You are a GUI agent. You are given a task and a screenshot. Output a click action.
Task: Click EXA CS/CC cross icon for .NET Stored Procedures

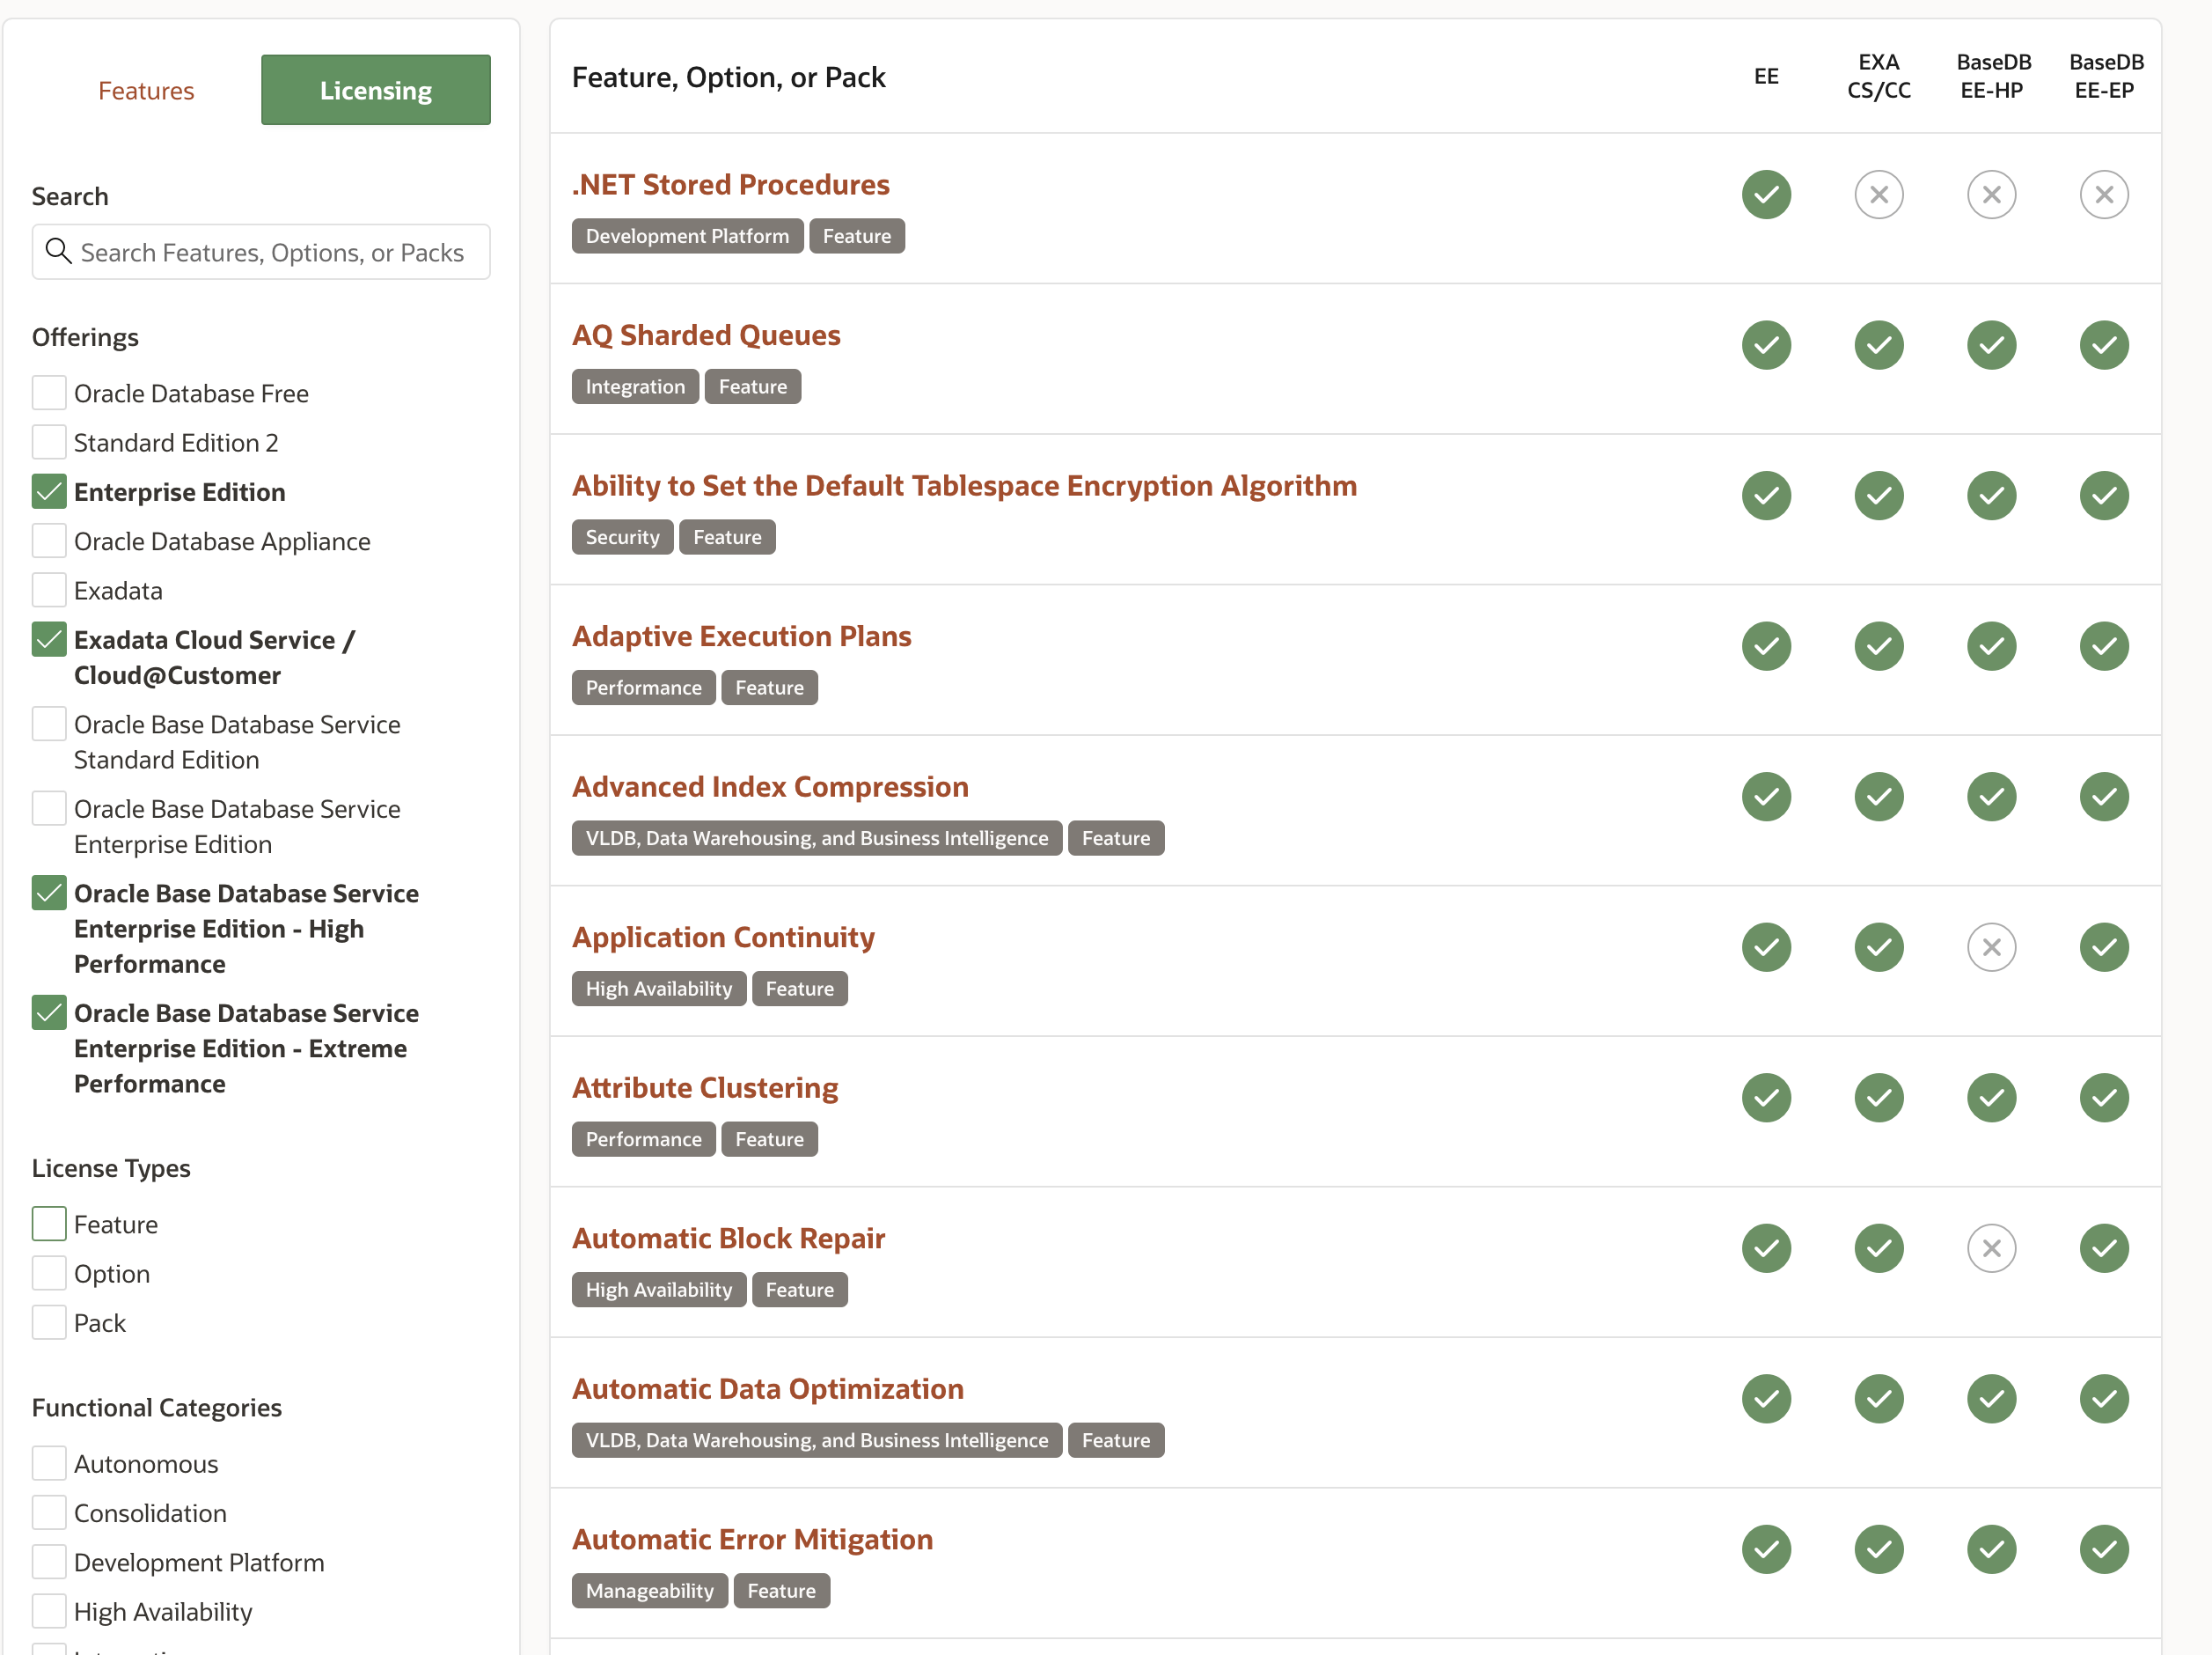click(x=1878, y=195)
